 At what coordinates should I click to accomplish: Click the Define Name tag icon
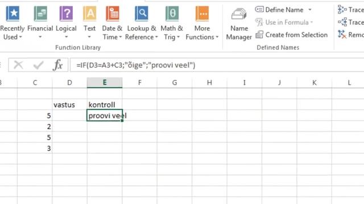[259, 10]
